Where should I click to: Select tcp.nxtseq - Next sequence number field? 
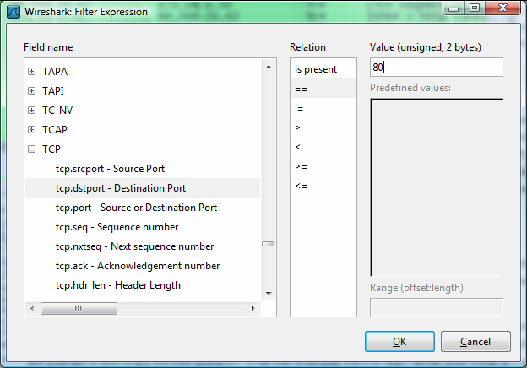134,246
